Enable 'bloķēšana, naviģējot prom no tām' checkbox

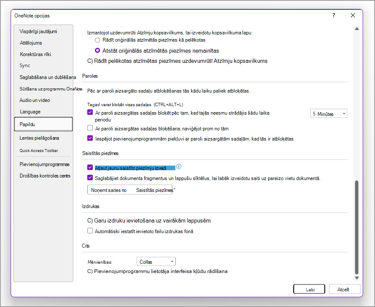point(90,128)
